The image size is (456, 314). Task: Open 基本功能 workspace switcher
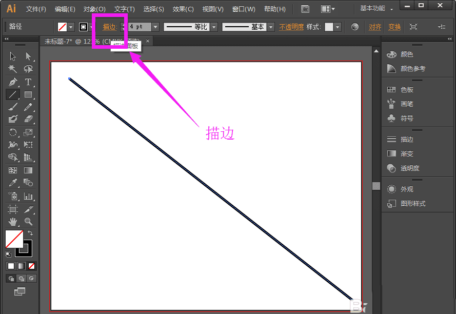coord(376,8)
